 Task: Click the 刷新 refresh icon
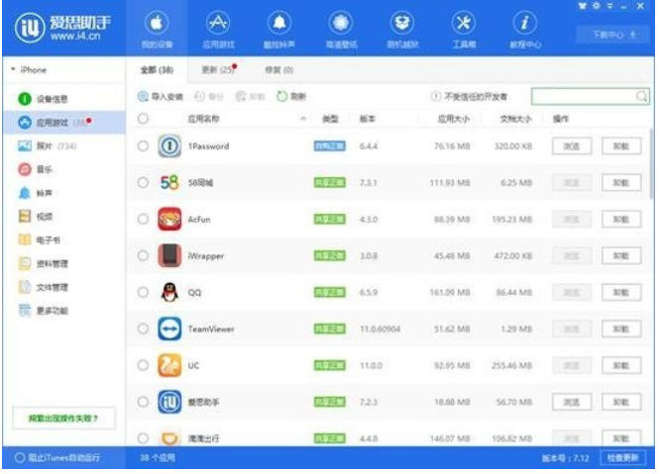tap(282, 97)
